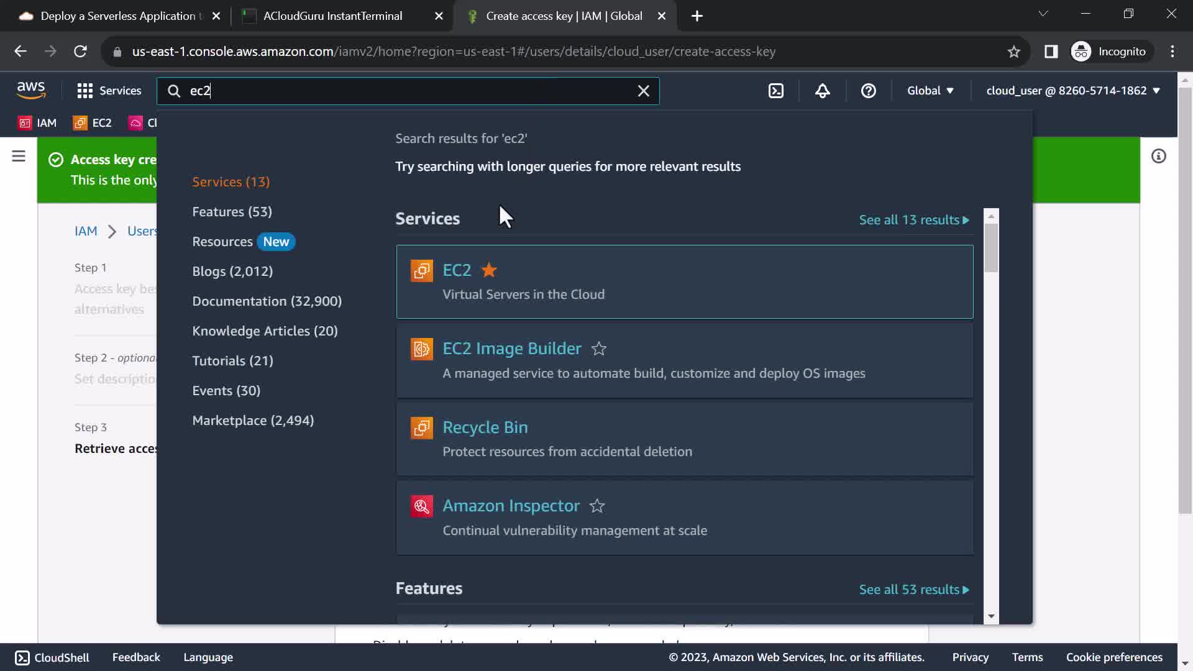Click the AWS logo home icon
1193x671 pixels.
tap(31, 90)
